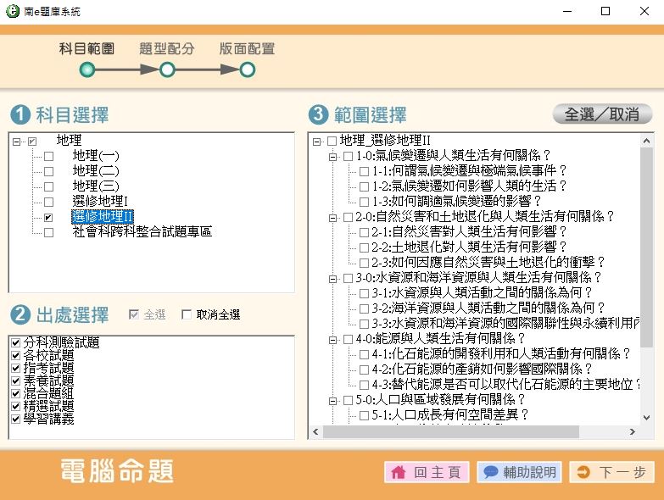The image size is (664, 500).
Task: Collapse chapter 1-0 氣候變遷 node
Action: [x=332, y=156]
